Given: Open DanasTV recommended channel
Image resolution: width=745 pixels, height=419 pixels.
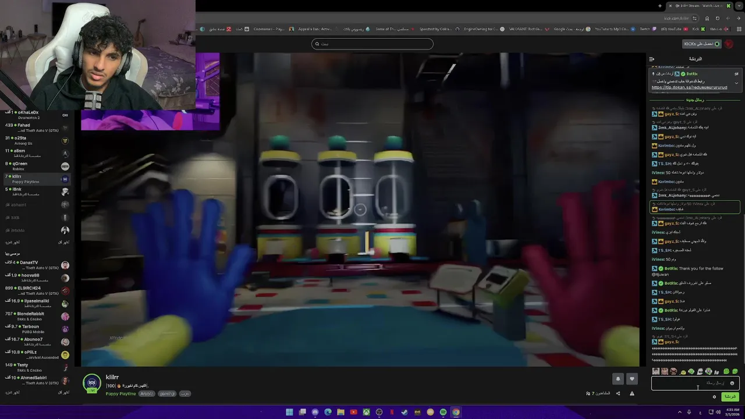Looking at the screenshot, I should [36, 265].
